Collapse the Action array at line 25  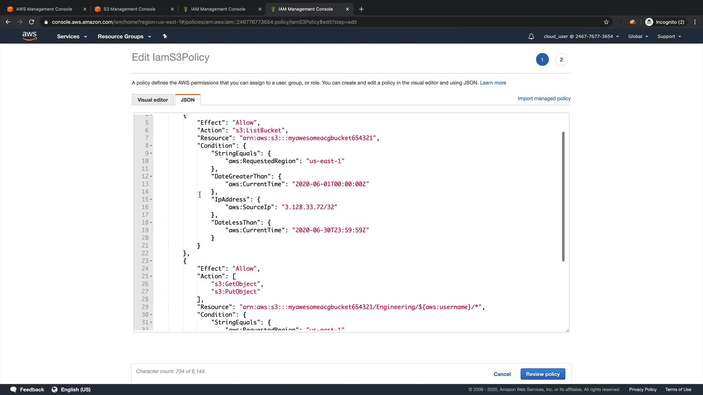[151, 276]
